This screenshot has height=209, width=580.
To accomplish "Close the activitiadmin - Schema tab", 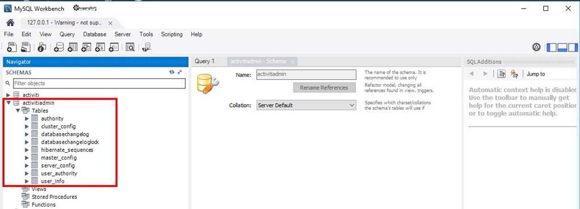I will (292, 62).
